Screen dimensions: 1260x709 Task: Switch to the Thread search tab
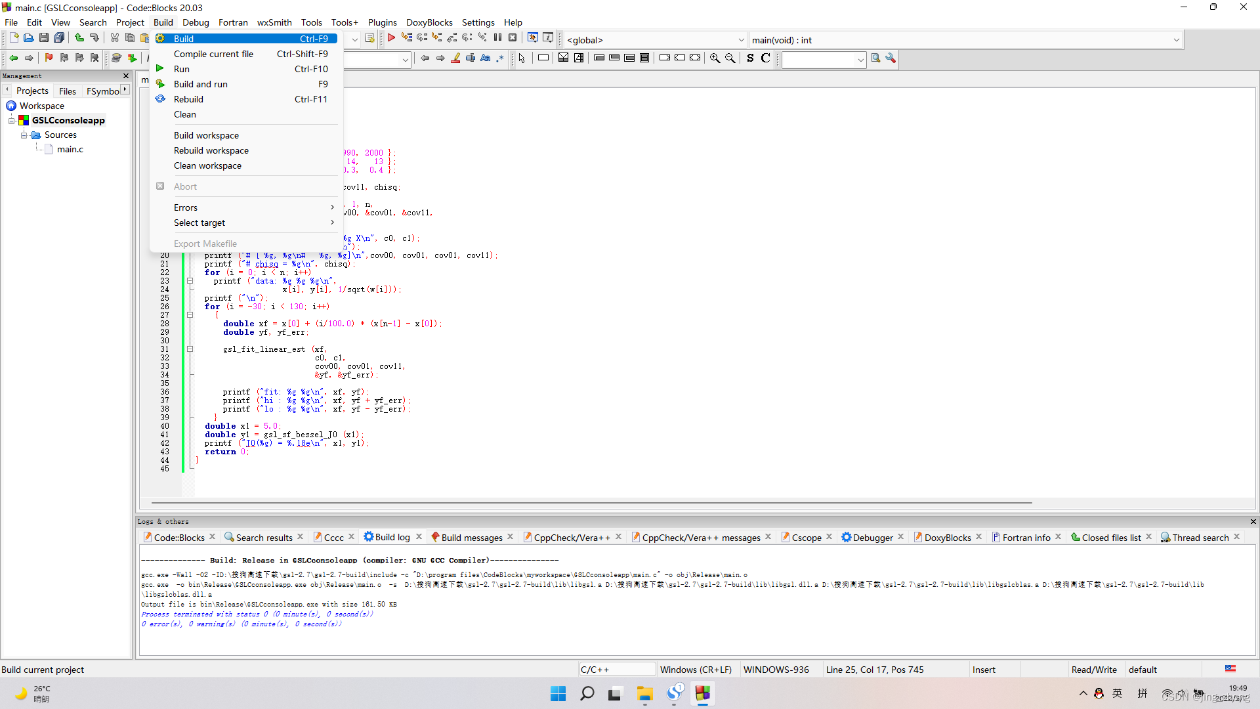click(x=1200, y=538)
